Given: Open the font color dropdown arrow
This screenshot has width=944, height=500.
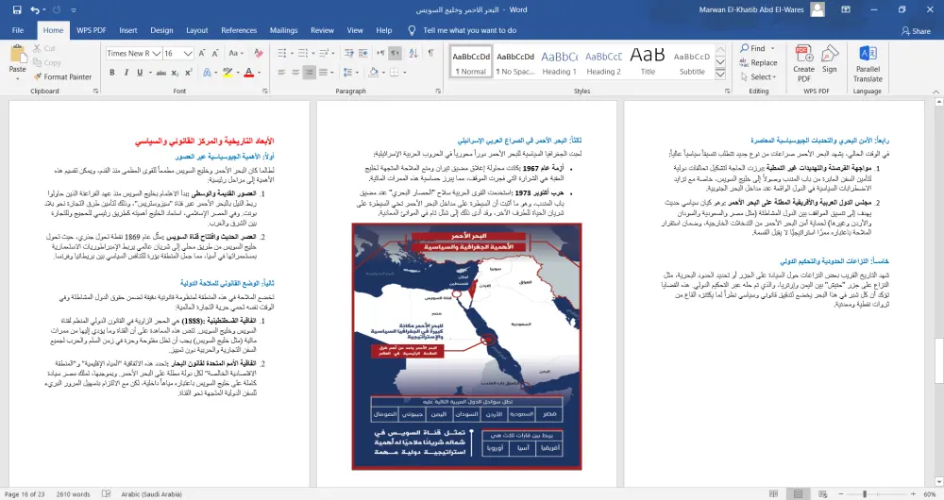Looking at the screenshot, I should [259, 73].
